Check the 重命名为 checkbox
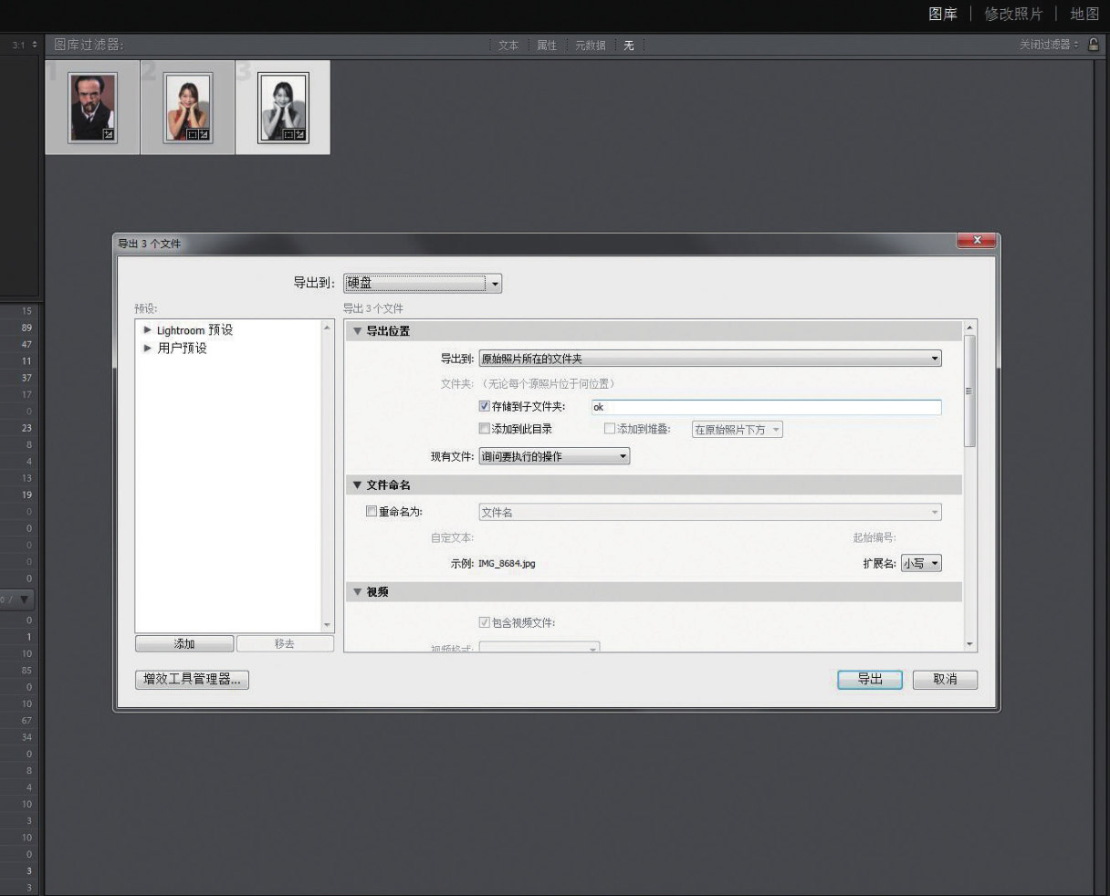This screenshot has height=896, width=1110. (x=372, y=512)
